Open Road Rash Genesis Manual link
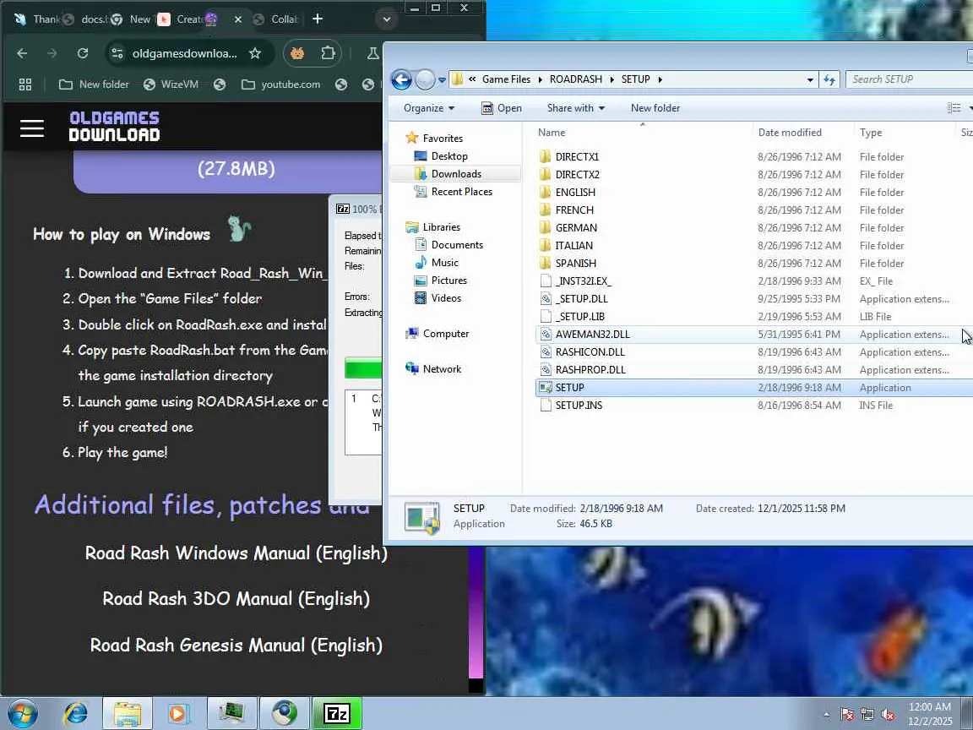Screen dimensions: 973x730 [x=236, y=645]
